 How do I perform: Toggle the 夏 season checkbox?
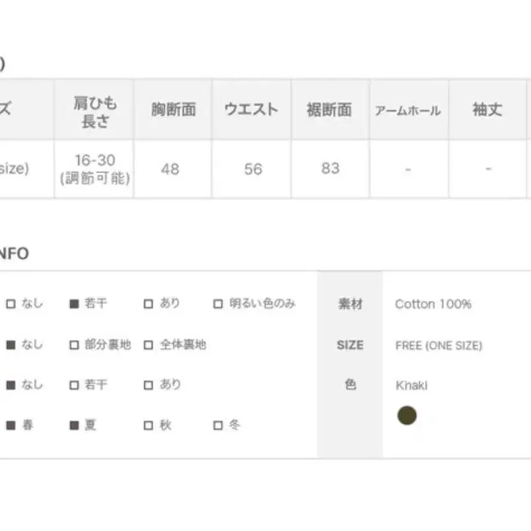(x=74, y=425)
